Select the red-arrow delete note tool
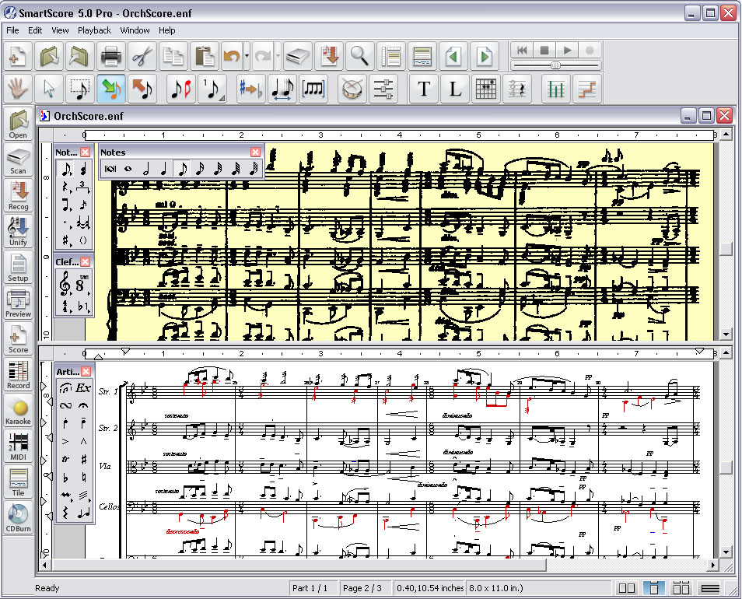Viewport: 742px width, 599px height. tap(142, 89)
